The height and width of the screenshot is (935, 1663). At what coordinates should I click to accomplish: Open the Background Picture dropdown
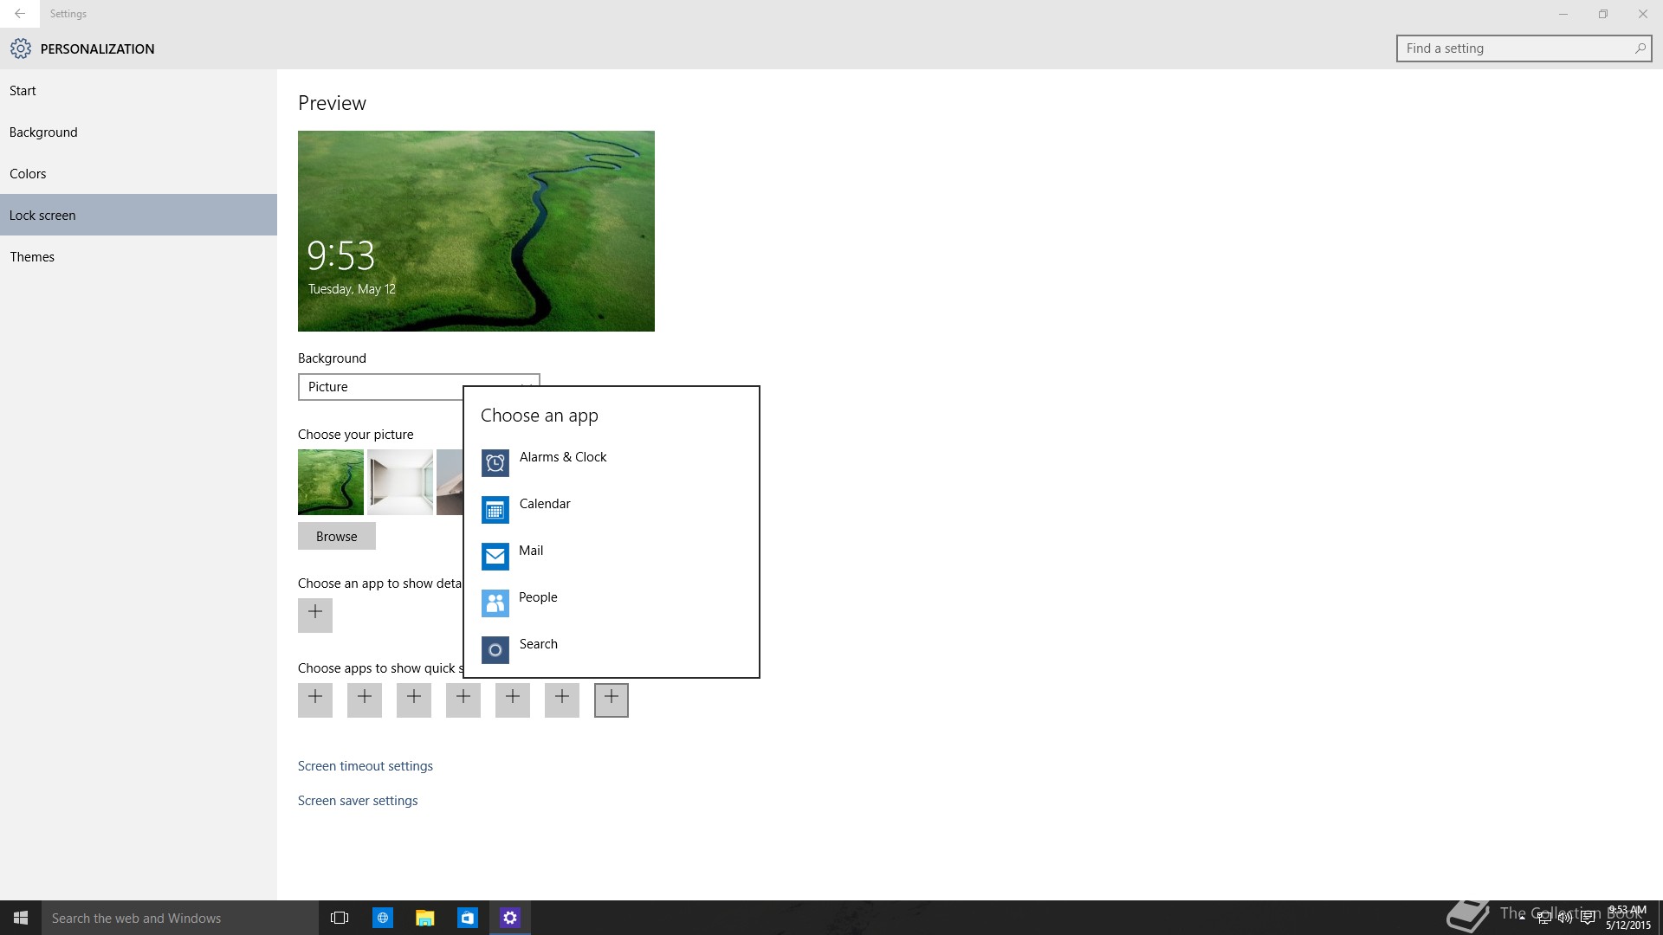click(418, 387)
